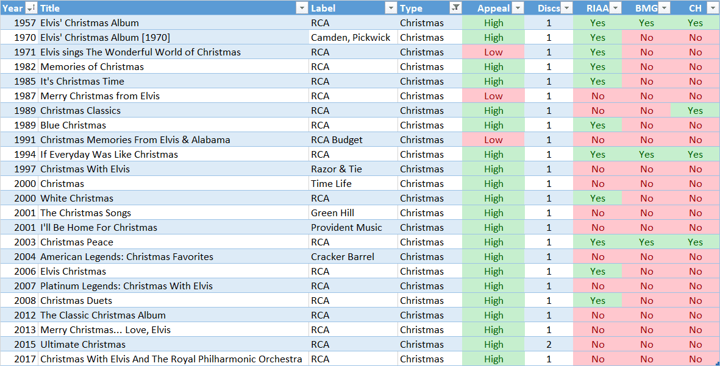The height and width of the screenshot is (366, 720).
Task: Select the 'Elvis' Christmas Album' title cell for 1957
Action: coord(173,23)
